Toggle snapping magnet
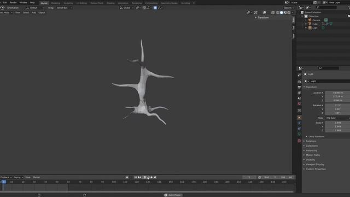The width and height of the screenshot is (350, 197). click(144, 8)
